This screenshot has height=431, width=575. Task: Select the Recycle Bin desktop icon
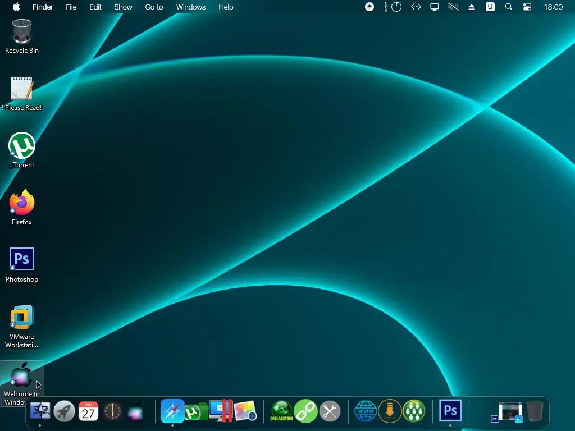(x=22, y=36)
